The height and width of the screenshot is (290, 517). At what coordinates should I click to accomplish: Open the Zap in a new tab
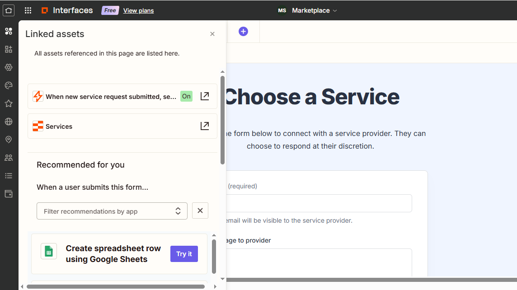tap(205, 96)
